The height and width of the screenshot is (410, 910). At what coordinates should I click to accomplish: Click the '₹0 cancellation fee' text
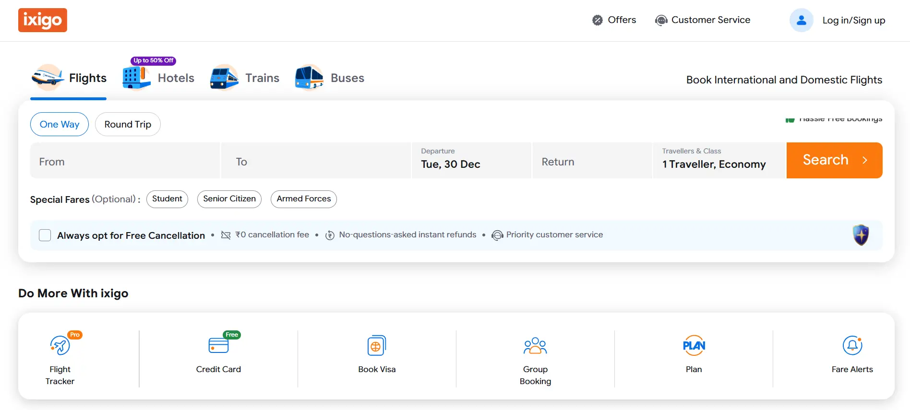[272, 235]
